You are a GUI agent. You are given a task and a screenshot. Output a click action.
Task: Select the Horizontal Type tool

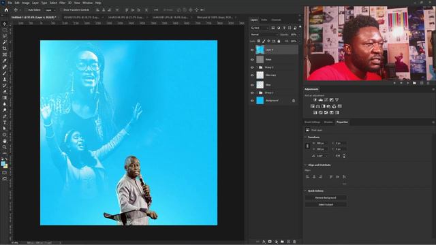(5, 122)
